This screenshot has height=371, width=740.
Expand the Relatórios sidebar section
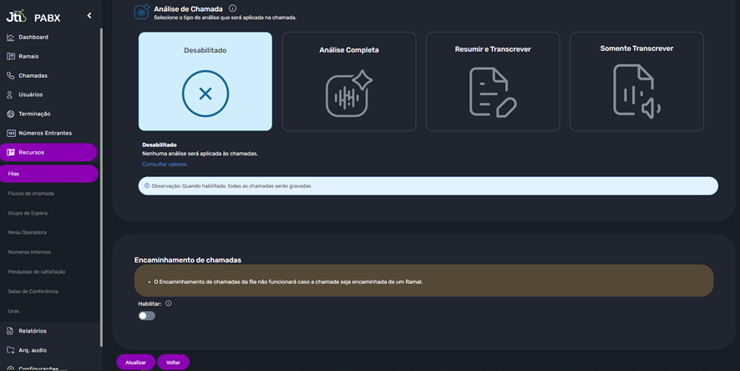(33, 331)
